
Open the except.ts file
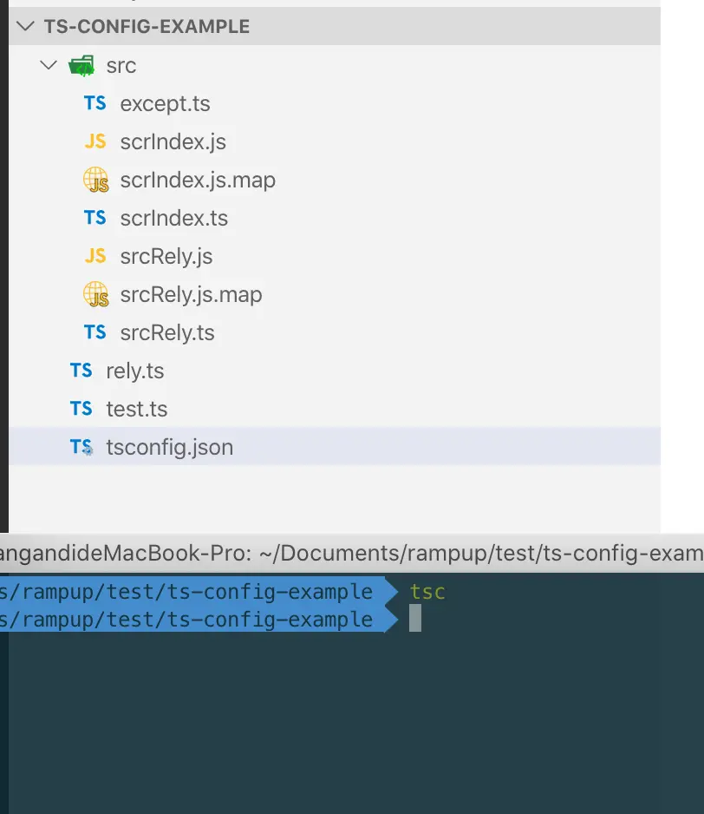point(165,104)
